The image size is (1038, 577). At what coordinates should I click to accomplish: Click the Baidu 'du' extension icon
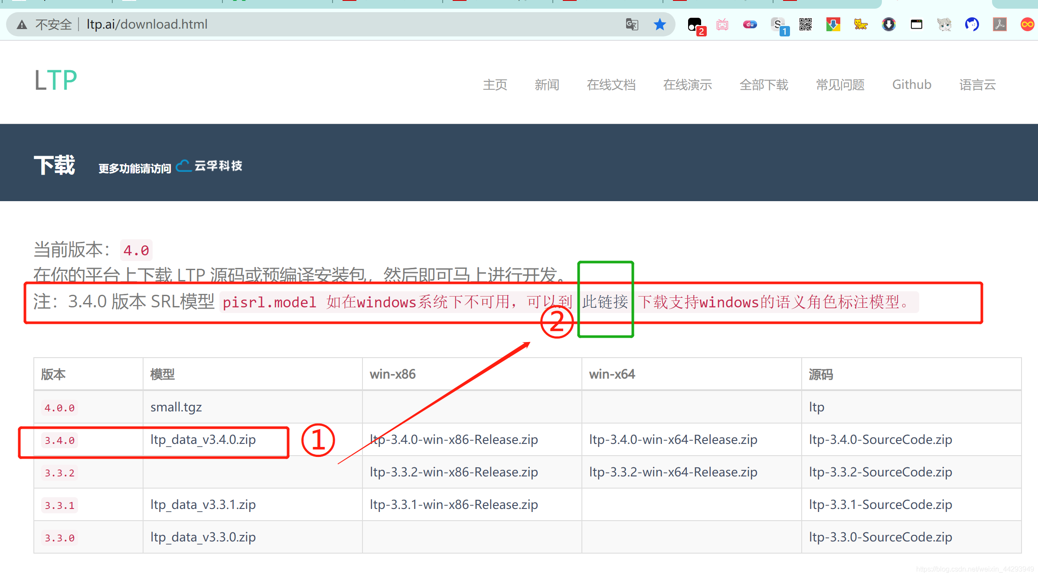pos(750,24)
